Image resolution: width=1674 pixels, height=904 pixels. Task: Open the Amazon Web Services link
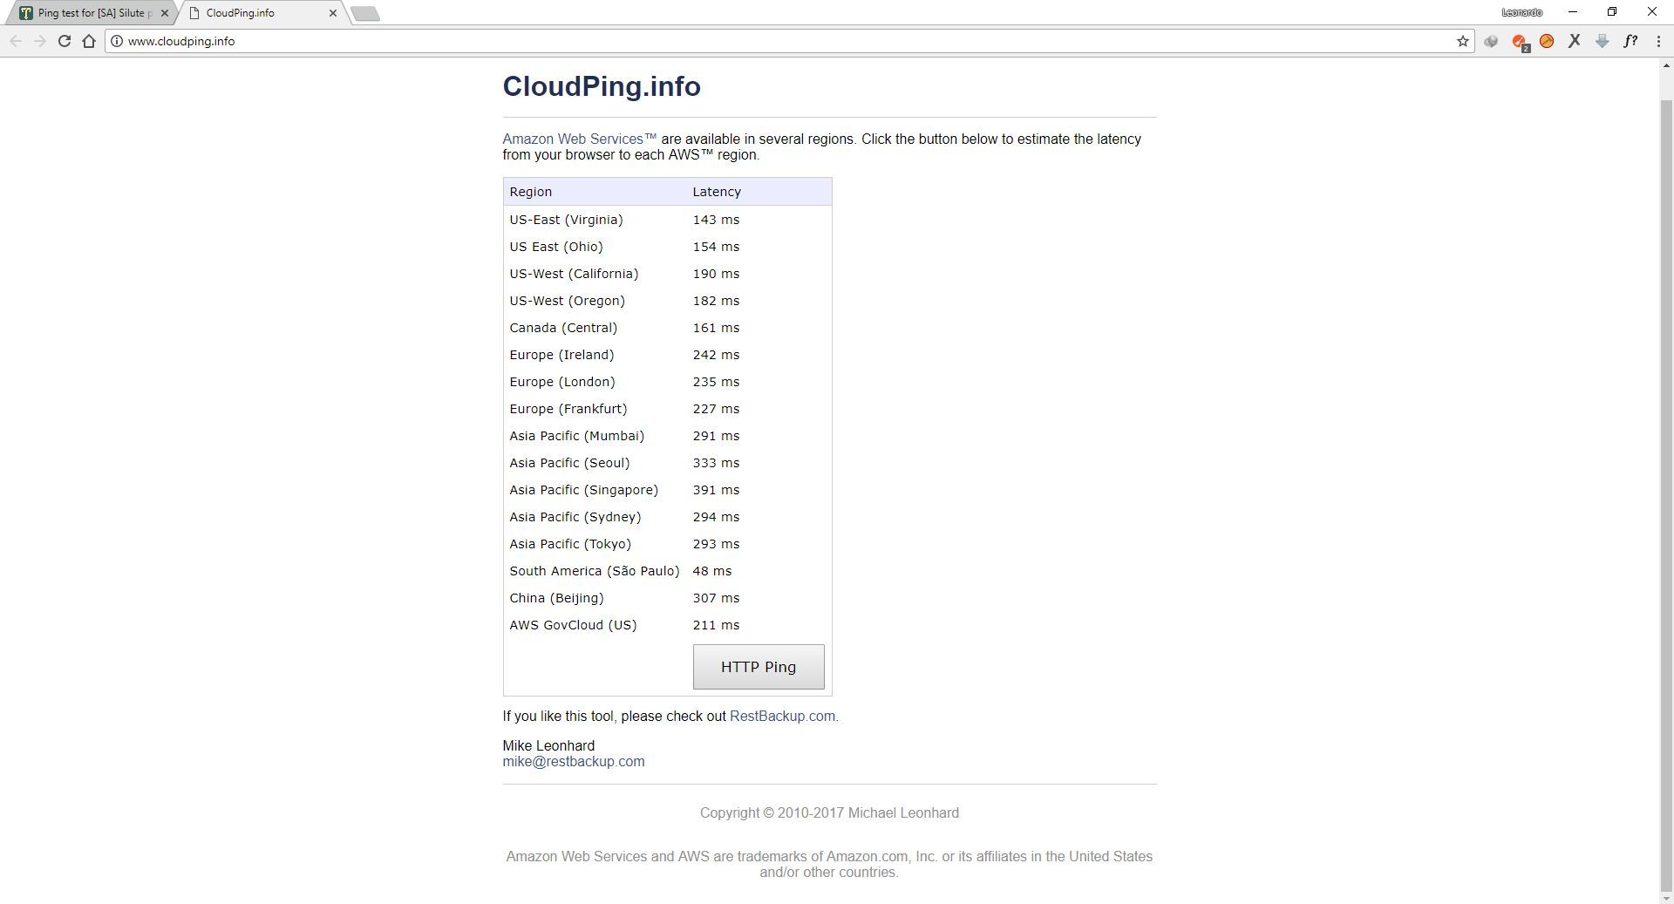pos(579,139)
